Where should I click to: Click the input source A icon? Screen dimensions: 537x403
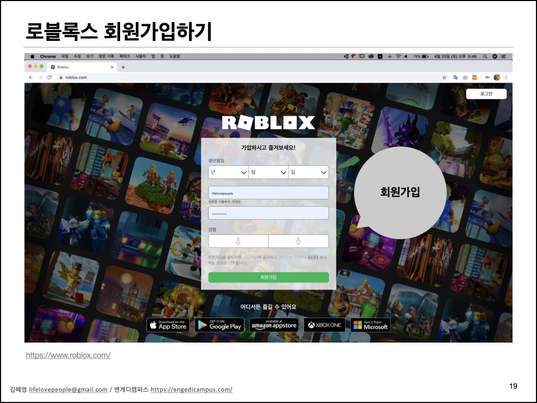[x=380, y=56]
